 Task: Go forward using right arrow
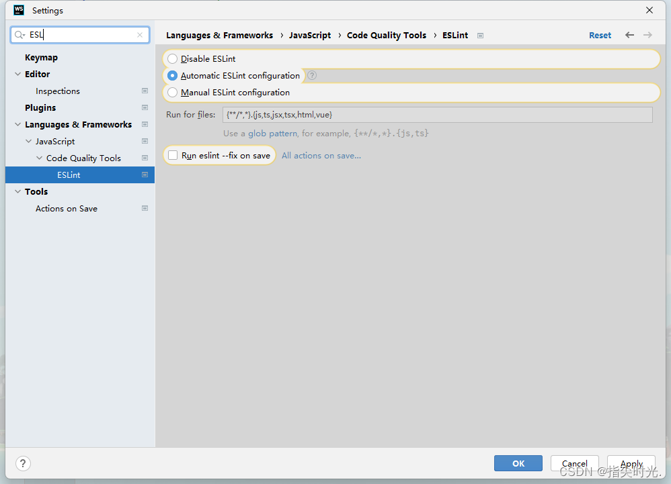647,35
